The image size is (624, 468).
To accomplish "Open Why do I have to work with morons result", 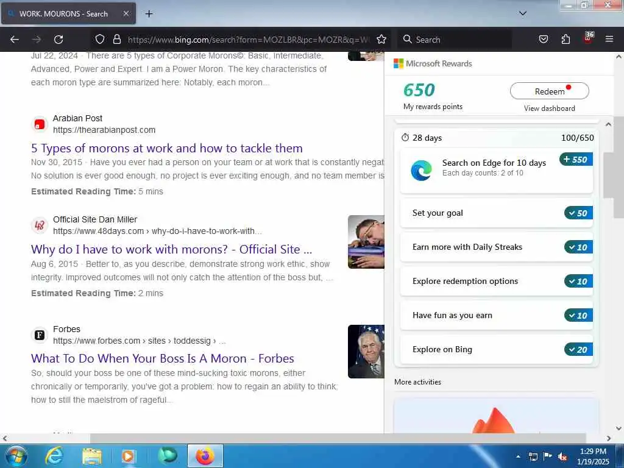I will click(x=171, y=249).
